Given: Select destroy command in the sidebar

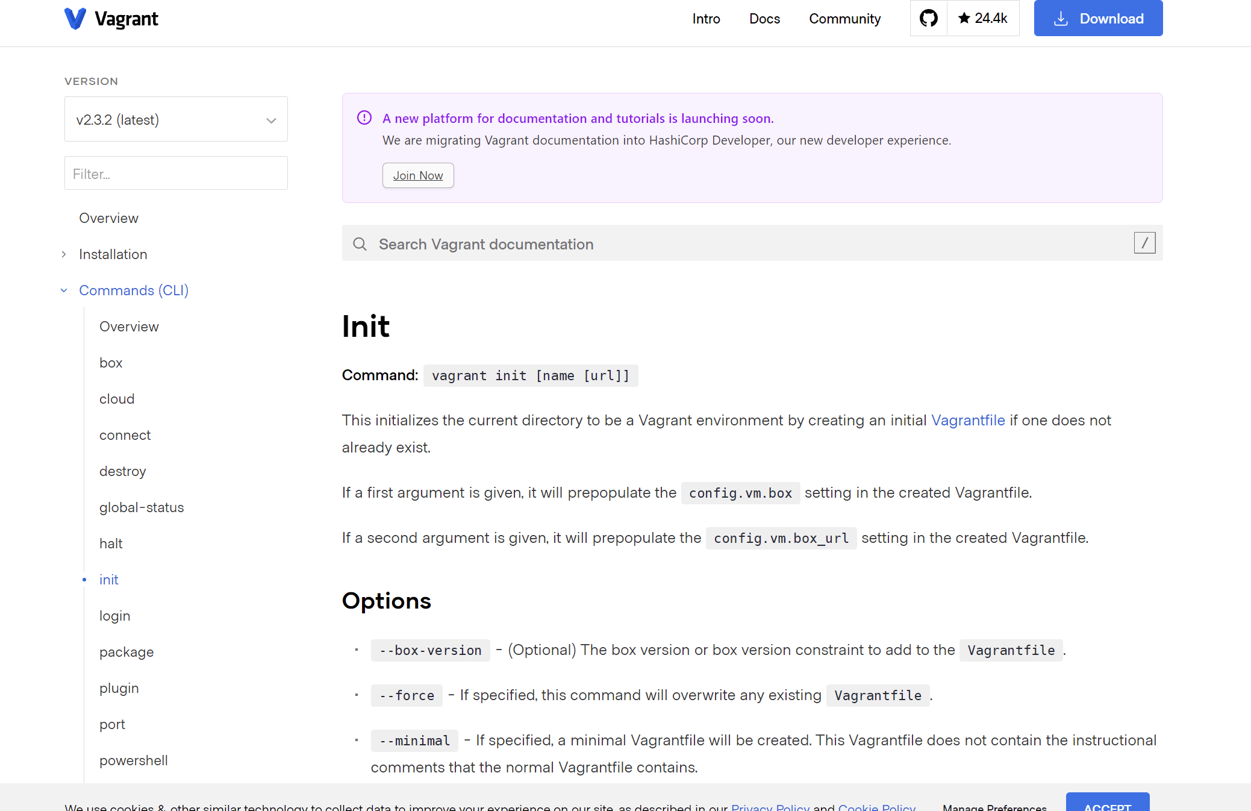Looking at the screenshot, I should pyautogui.click(x=123, y=471).
